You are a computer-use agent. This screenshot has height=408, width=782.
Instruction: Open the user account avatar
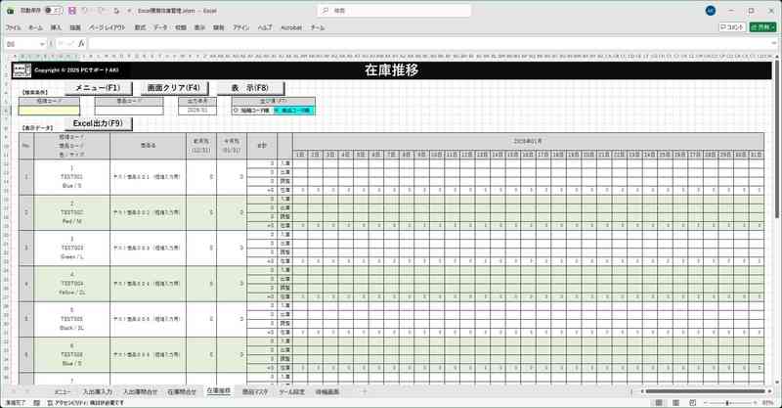click(x=710, y=10)
